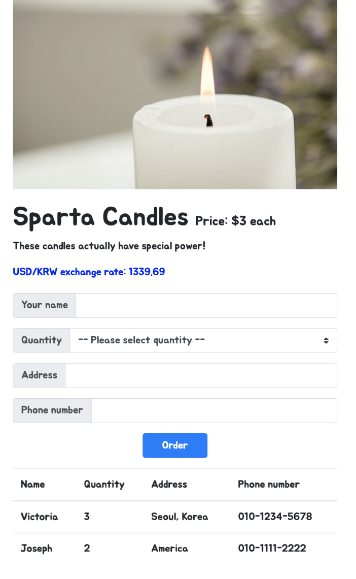Click the Phone number input field

tap(213, 410)
